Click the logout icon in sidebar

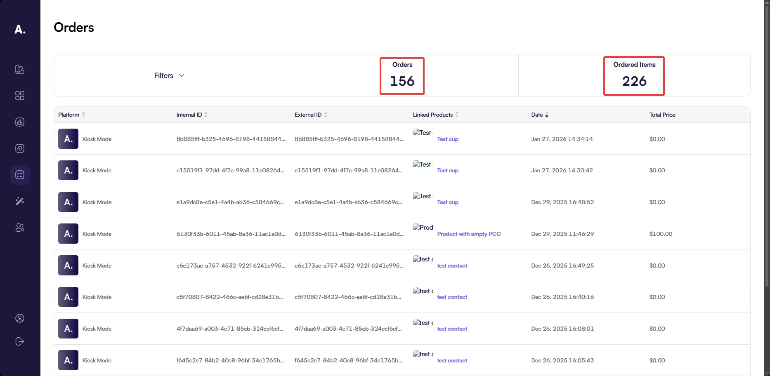tap(20, 341)
